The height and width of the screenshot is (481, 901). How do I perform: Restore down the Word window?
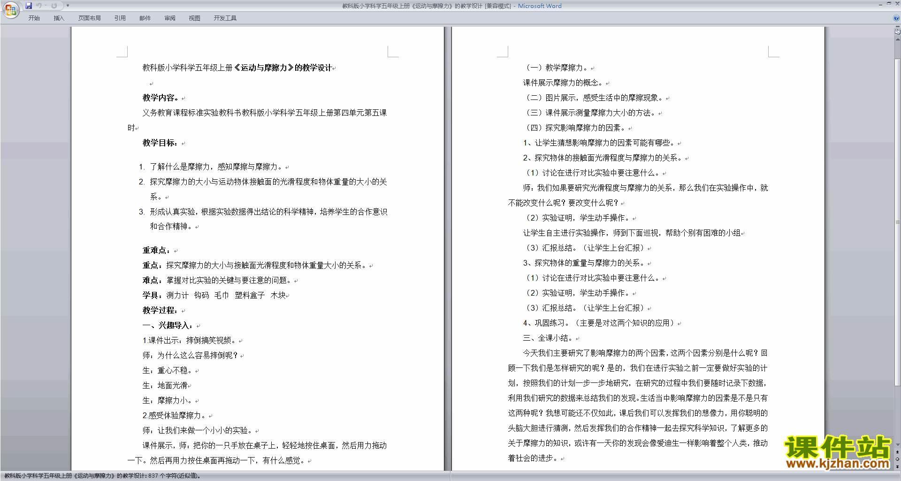pos(889,4)
